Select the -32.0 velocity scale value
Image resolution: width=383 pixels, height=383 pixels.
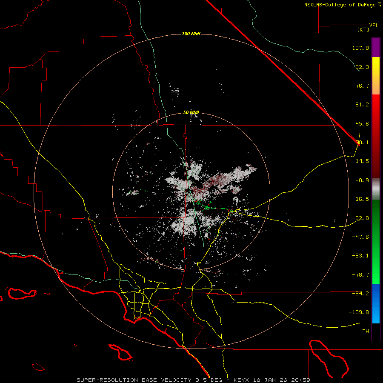click(x=360, y=218)
